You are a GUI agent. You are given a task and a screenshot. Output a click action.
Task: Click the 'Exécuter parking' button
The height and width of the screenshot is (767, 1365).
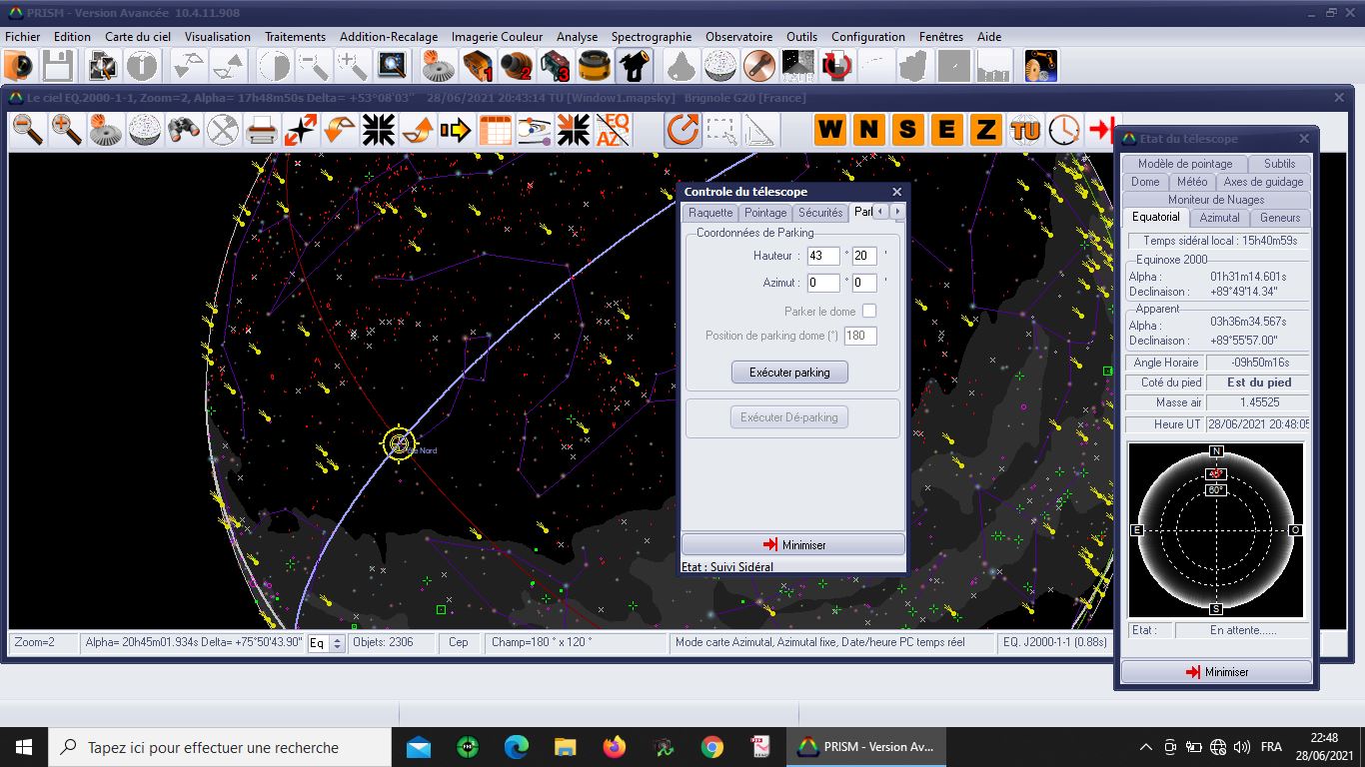pyautogui.click(x=789, y=373)
